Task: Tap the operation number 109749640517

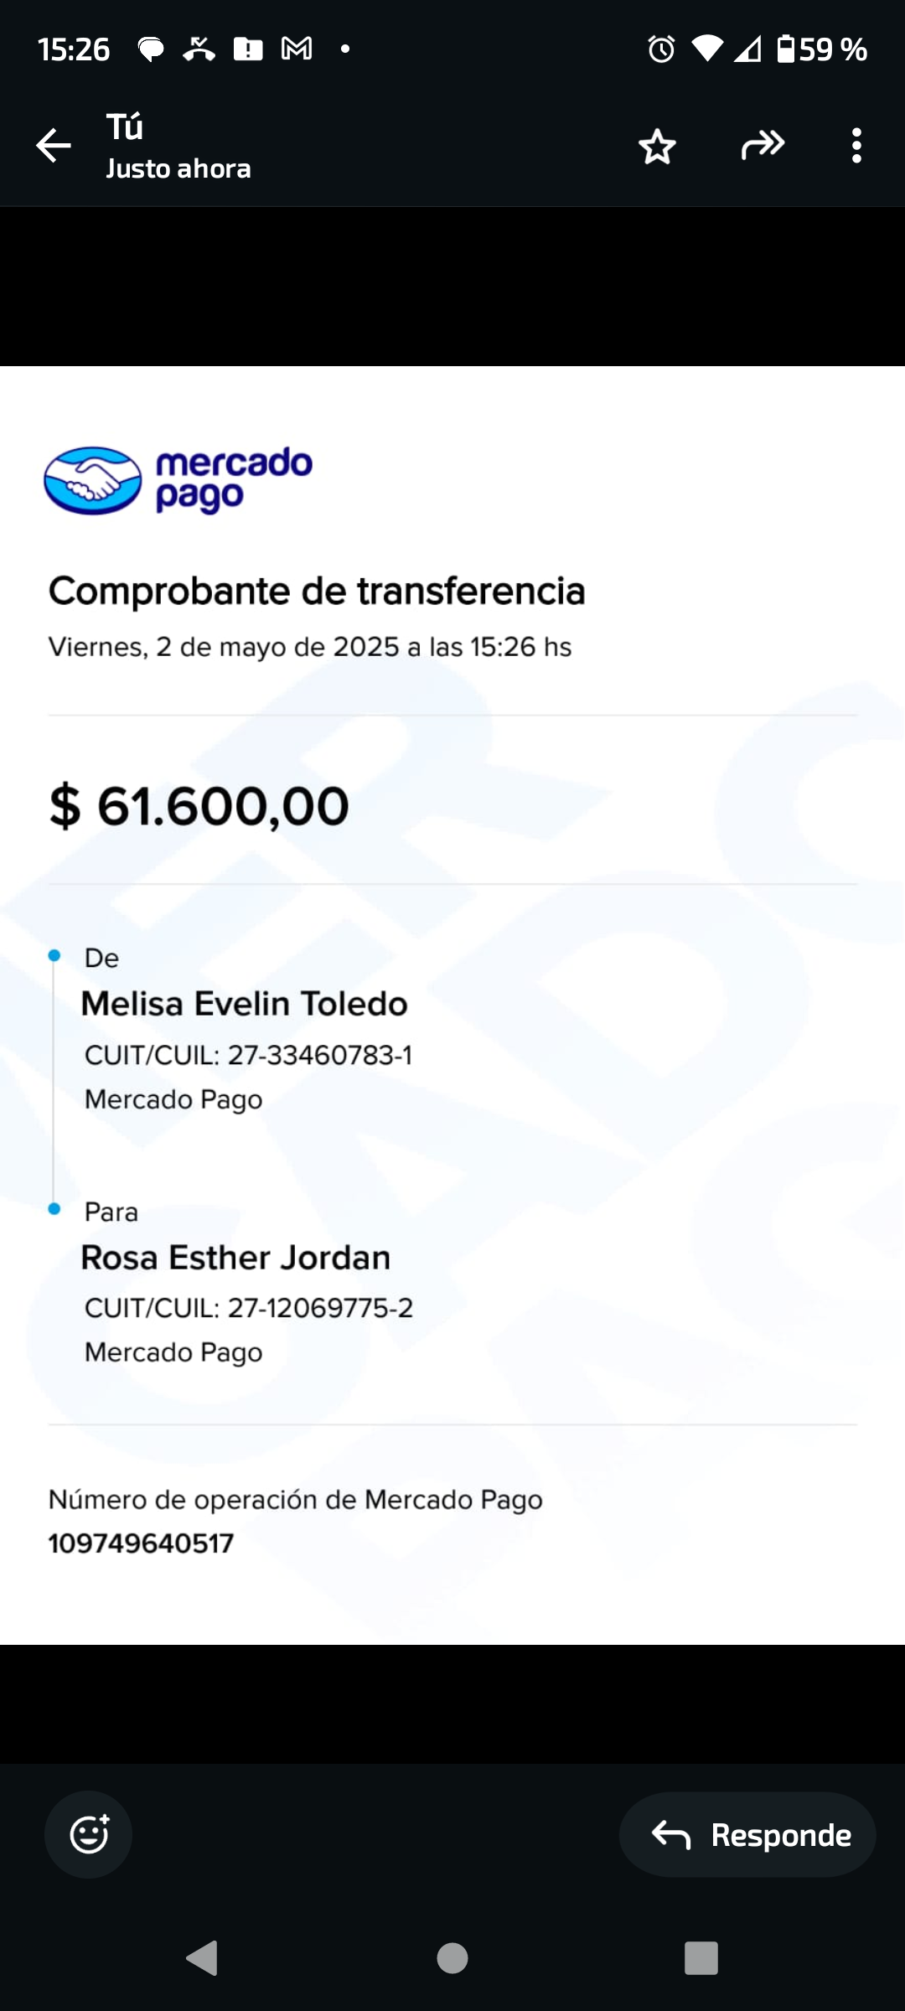Action: [141, 1543]
